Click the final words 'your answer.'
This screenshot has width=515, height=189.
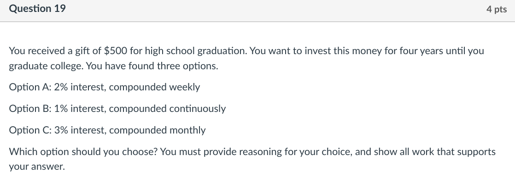click(x=37, y=167)
